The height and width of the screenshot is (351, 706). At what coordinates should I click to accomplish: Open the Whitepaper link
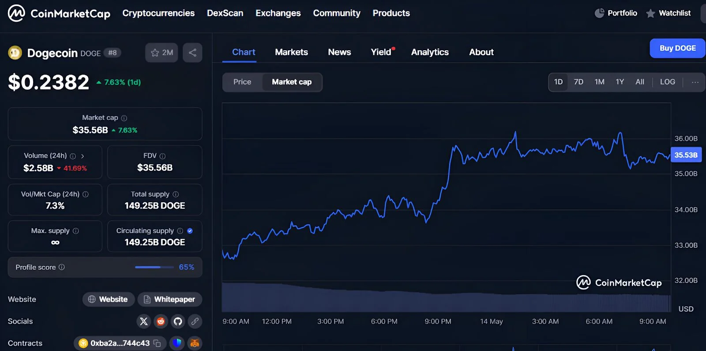pyautogui.click(x=170, y=299)
